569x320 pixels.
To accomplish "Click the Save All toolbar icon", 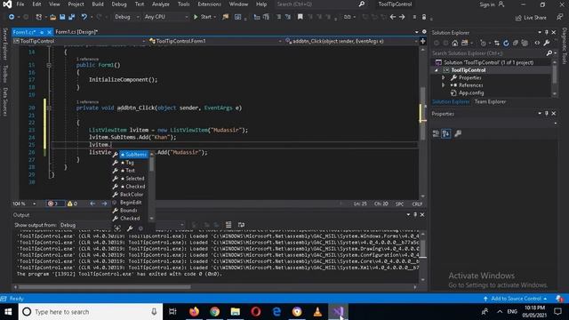I will [x=72, y=17].
